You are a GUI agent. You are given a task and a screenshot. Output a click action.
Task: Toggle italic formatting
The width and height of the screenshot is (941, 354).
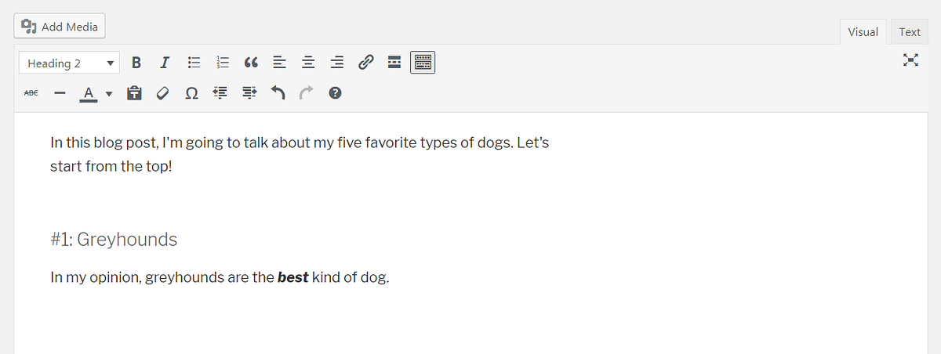[x=165, y=63]
